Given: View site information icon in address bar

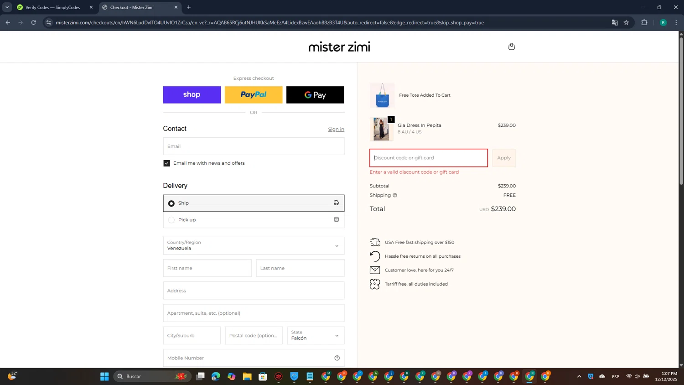Looking at the screenshot, I should (x=49, y=22).
